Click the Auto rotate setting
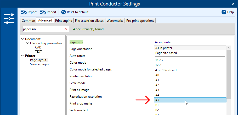Viewport: 238px width, 115px height. point(77,56)
